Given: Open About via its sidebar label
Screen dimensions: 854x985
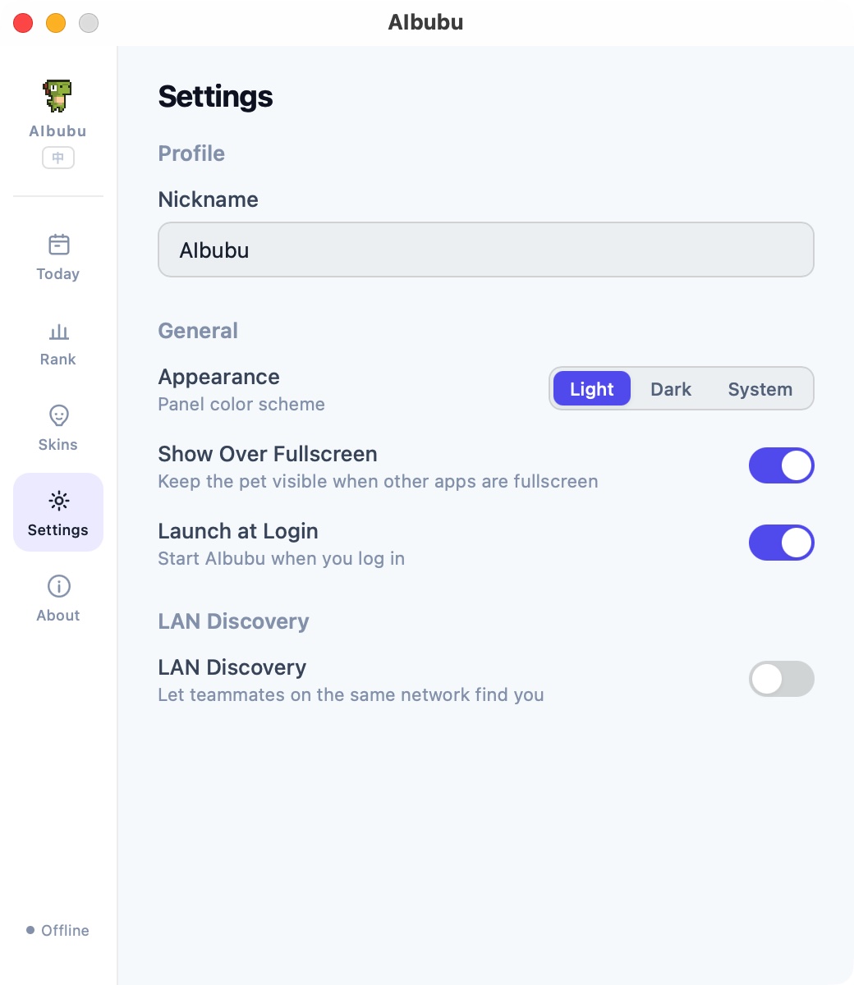Looking at the screenshot, I should (57, 615).
